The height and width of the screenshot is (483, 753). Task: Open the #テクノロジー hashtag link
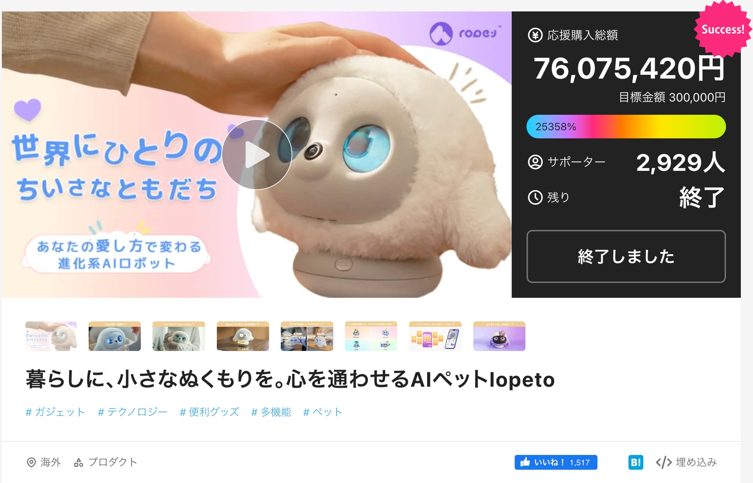pos(132,412)
